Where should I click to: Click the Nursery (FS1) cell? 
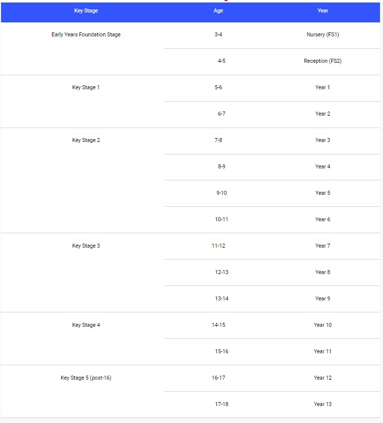(x=323, y=35)
